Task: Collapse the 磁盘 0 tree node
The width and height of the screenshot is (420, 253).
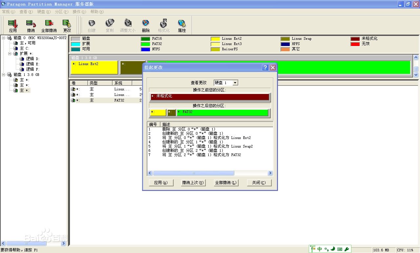Action: (x=4, y=38)
